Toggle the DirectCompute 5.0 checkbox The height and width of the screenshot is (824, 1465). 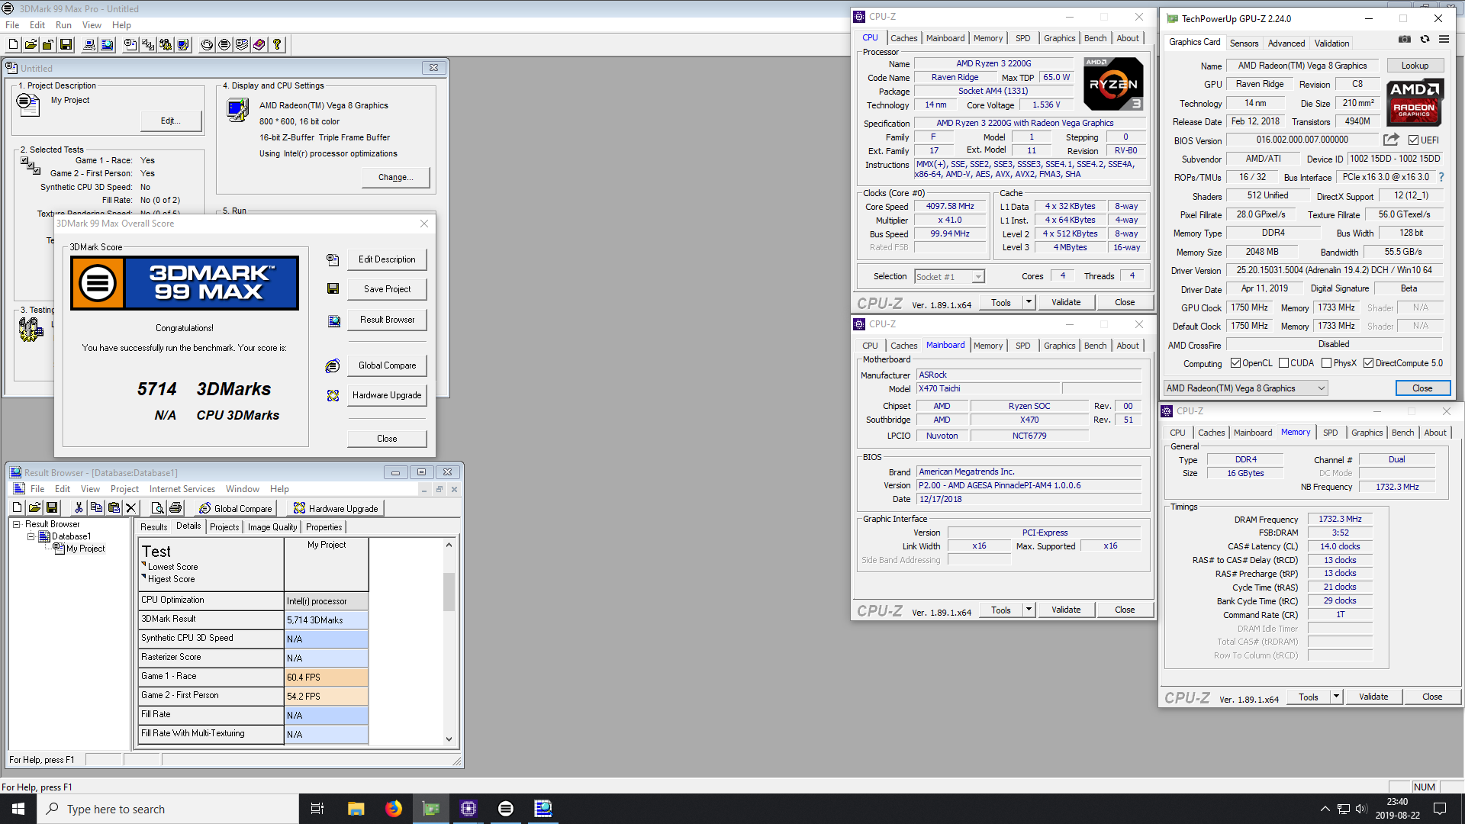(1368, 363)
